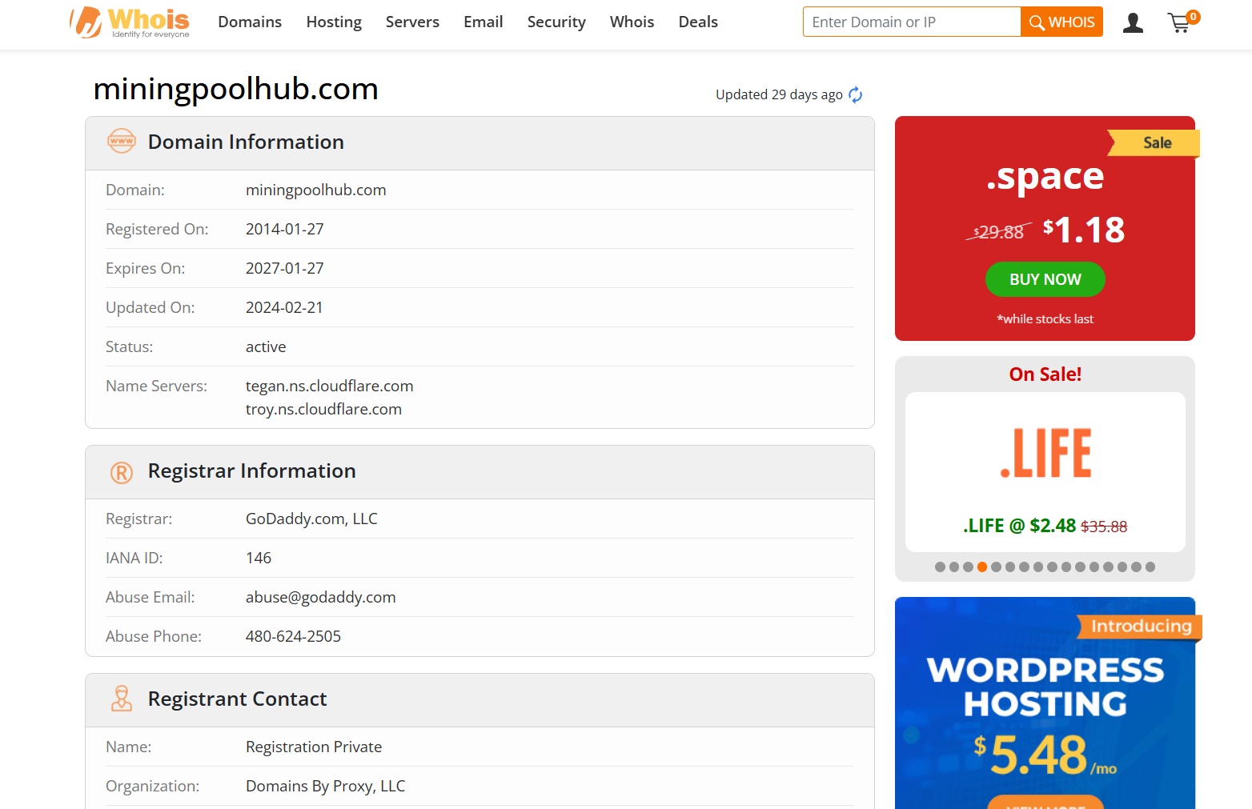Image resolution: width=1252 pixels, height=809 pixels.
Task: Click the Sale ribbon on .space ad
Action: 1154,142
